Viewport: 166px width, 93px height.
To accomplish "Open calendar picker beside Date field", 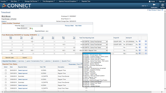I will click(x=31, y=28).
